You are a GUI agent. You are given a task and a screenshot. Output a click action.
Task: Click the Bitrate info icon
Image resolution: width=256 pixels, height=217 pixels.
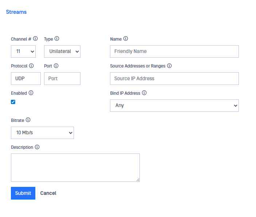pos(28,120)
